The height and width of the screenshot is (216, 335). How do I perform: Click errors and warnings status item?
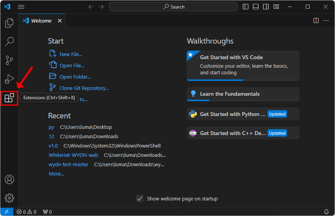[27, 212]
